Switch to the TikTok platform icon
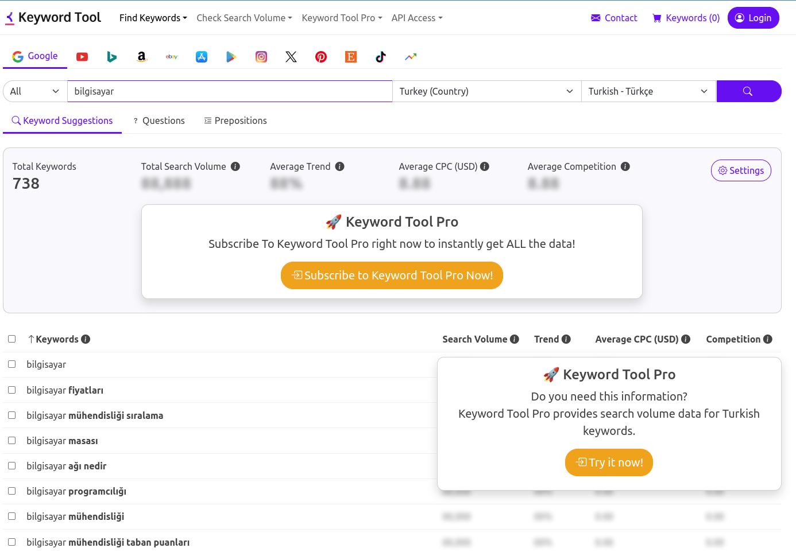This screenshot has height=552, width=796. coord(381,57)
